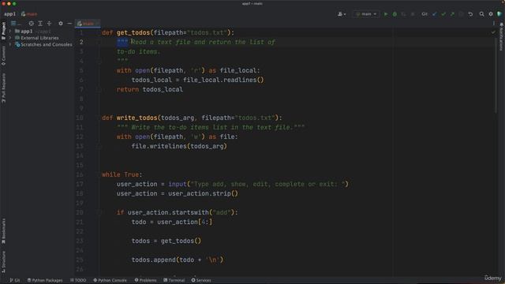Screen dimensions: 505x284
Task: Push commits with the green arrow
Action: [452, 14]
